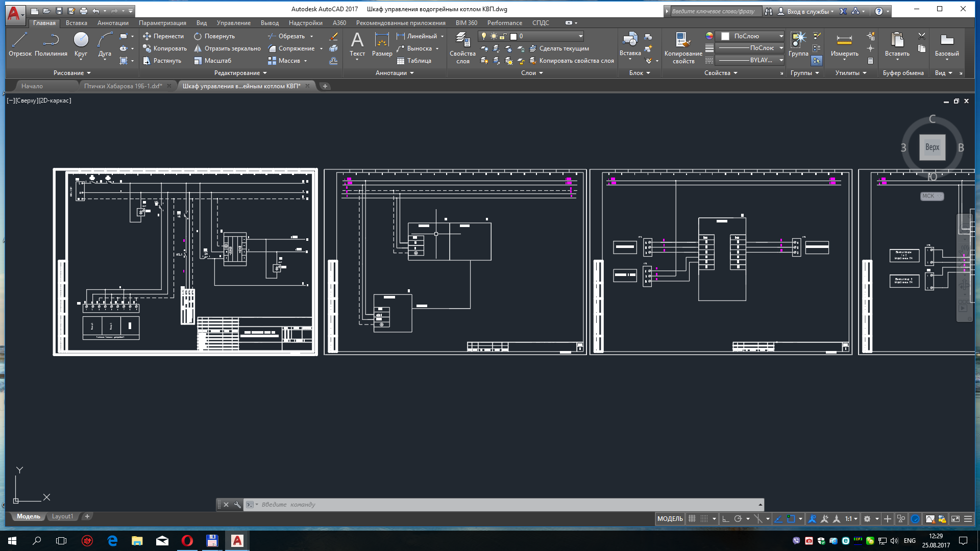Click the Массив (Array) tool
This screenshot has width=980, height=551.
tap(284, 61)
